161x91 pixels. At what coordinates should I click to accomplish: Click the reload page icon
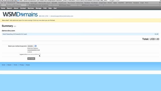click(110, 1)
